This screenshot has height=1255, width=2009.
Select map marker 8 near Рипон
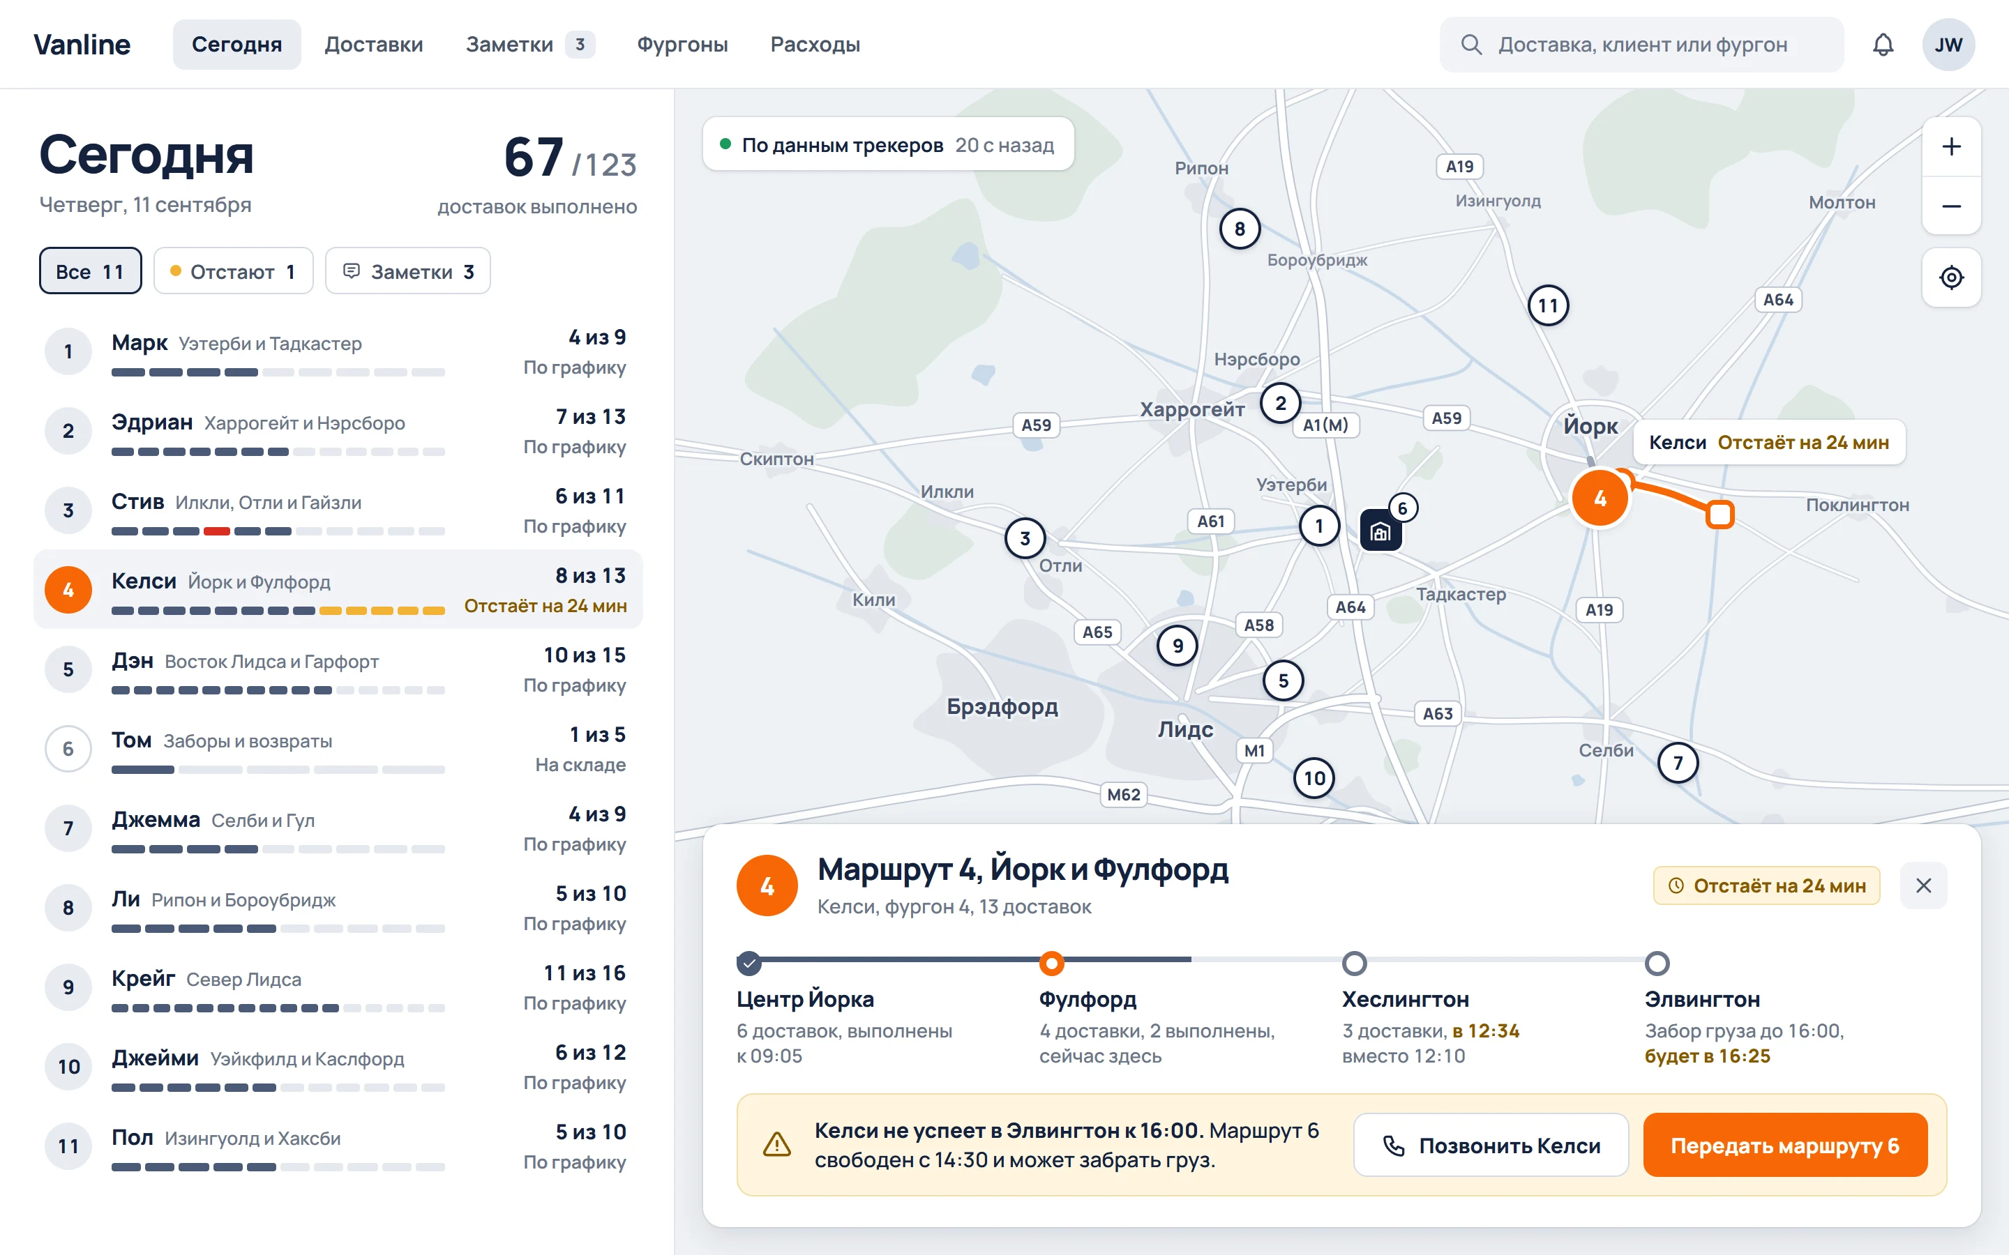tap(1240, 229)
